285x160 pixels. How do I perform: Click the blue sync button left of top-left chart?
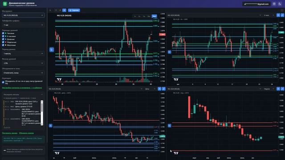[52, 49]
